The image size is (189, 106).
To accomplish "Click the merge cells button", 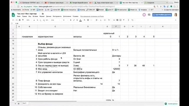I will (x=91, y=20).
